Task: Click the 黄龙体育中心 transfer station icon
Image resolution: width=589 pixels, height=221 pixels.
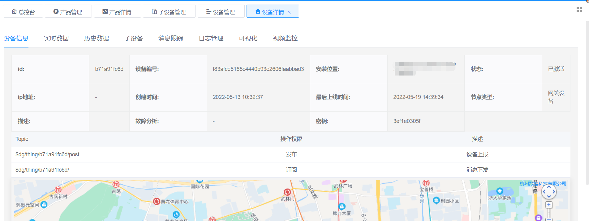Action: (x=157, y=202)
